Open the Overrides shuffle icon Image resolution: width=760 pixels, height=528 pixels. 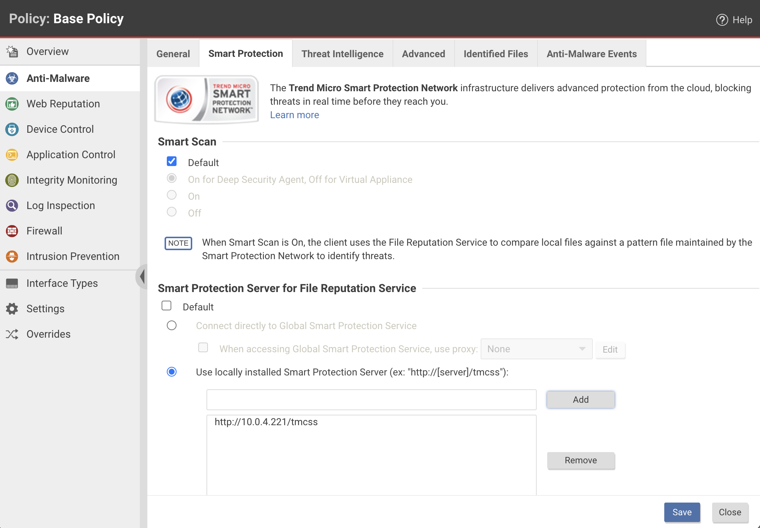12,334
